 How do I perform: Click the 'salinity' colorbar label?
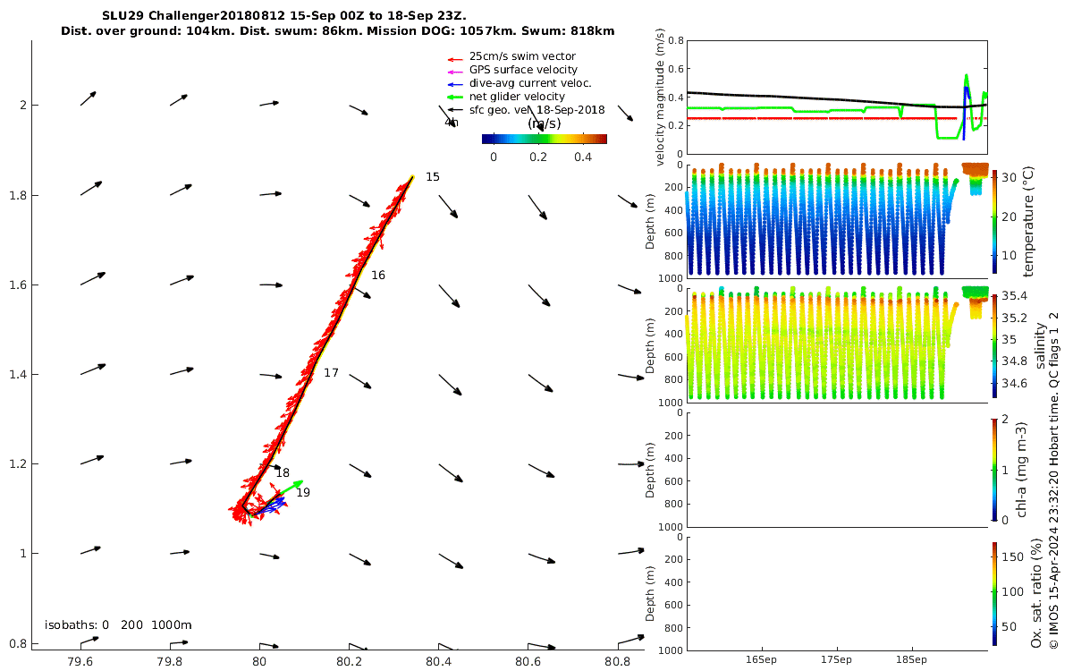pyautogui.click(x=1040, y=346)
